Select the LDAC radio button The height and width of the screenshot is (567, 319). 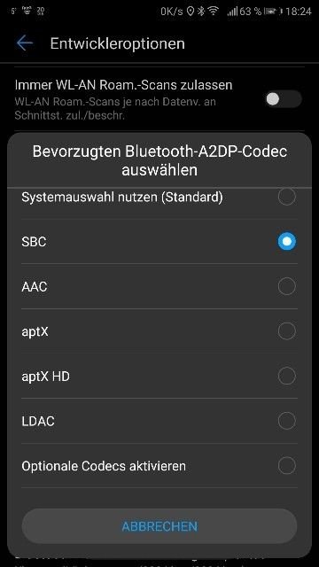coord(287,421)
